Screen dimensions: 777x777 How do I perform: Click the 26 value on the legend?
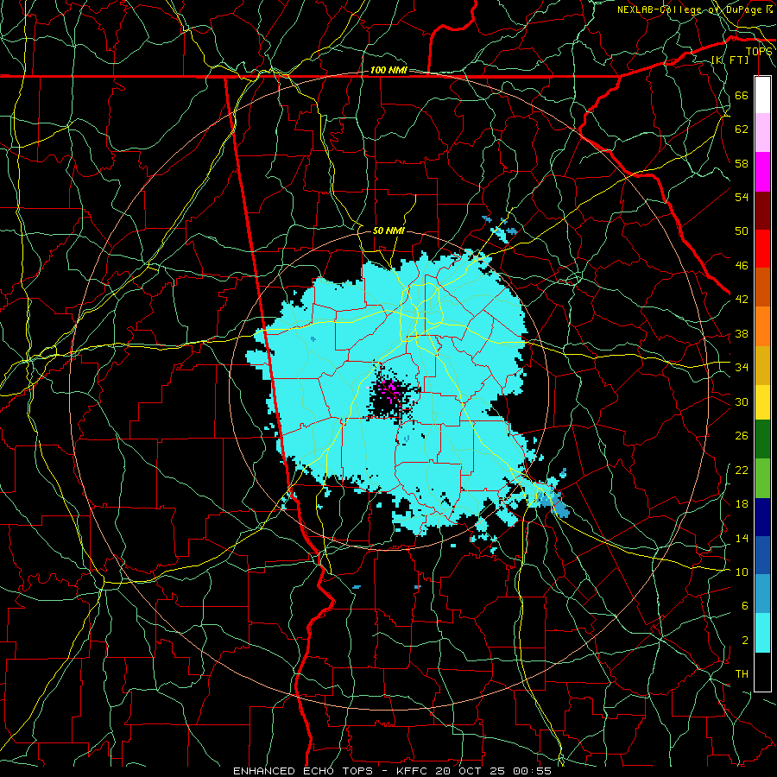[742, 436]
